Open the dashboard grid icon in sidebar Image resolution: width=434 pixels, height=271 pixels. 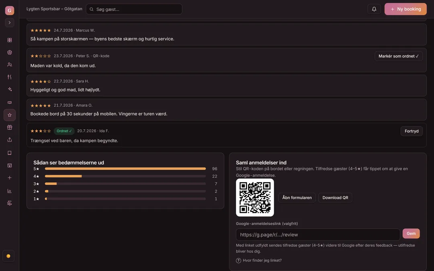tap(10, 40)
